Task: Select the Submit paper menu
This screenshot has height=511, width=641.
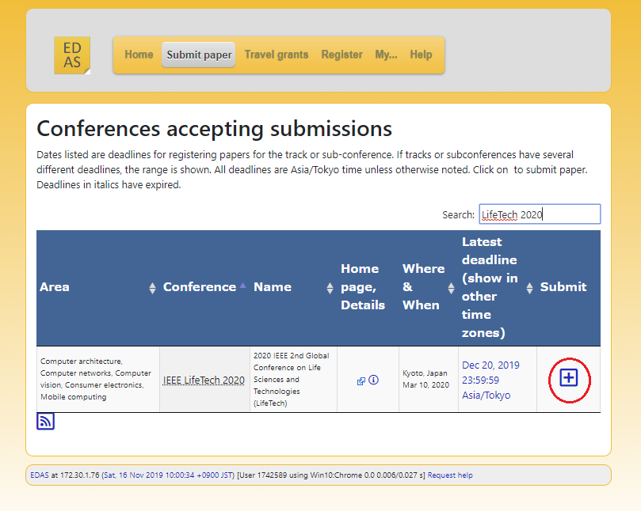Action: tap(199, 55)
